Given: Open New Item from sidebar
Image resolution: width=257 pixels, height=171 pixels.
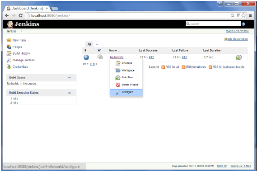Looking at the screenshot, I should (x=19, y=40).
